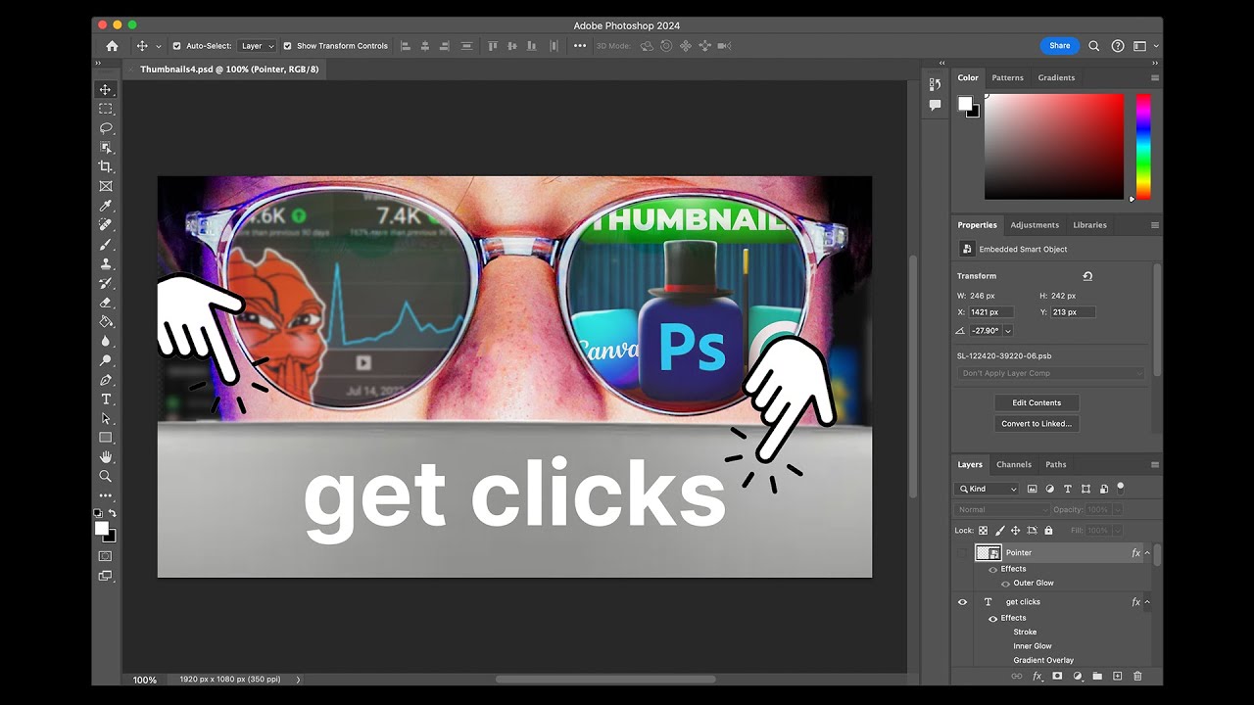This screenshot has width=1254, height=705.
Task: Select the Paint Bucket tool
Action: pyautogui.click(x=106, y=321)
